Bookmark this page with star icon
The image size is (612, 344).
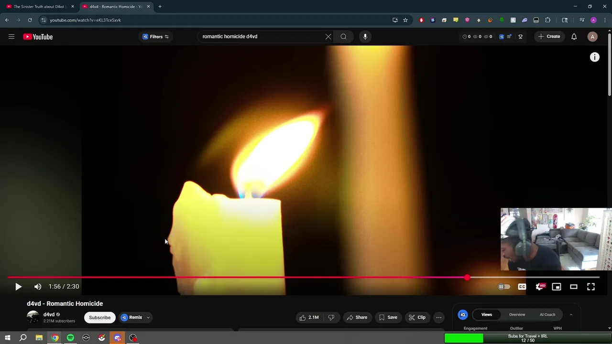(x=405, y=20)
